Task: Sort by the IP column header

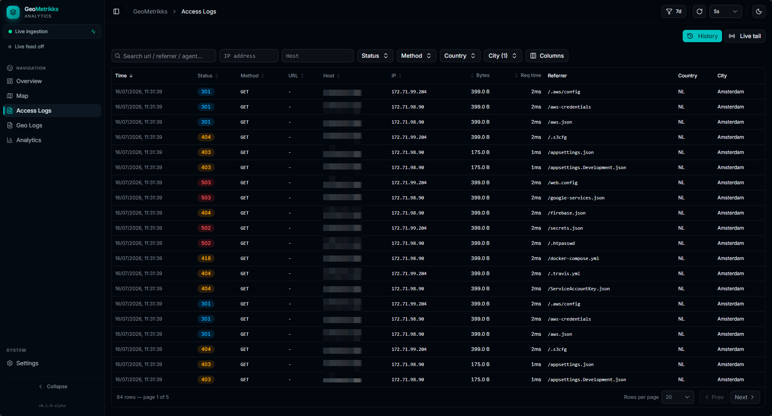Action: coord(397,76)
